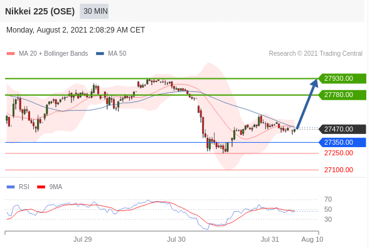
Task: Click the 27250.00 red support value
Action: 338,153
